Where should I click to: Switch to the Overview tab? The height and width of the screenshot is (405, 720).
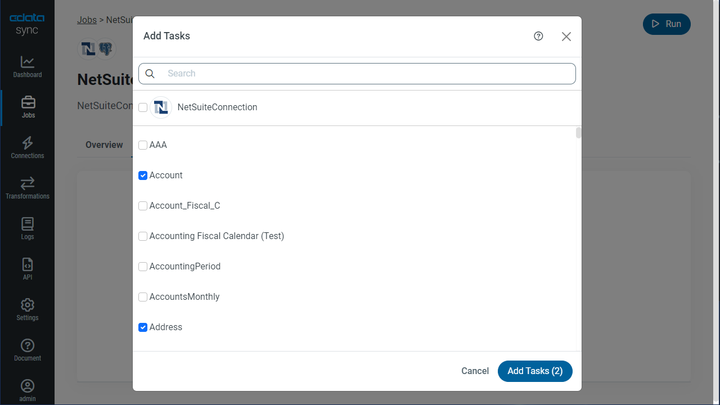point(104,145)
